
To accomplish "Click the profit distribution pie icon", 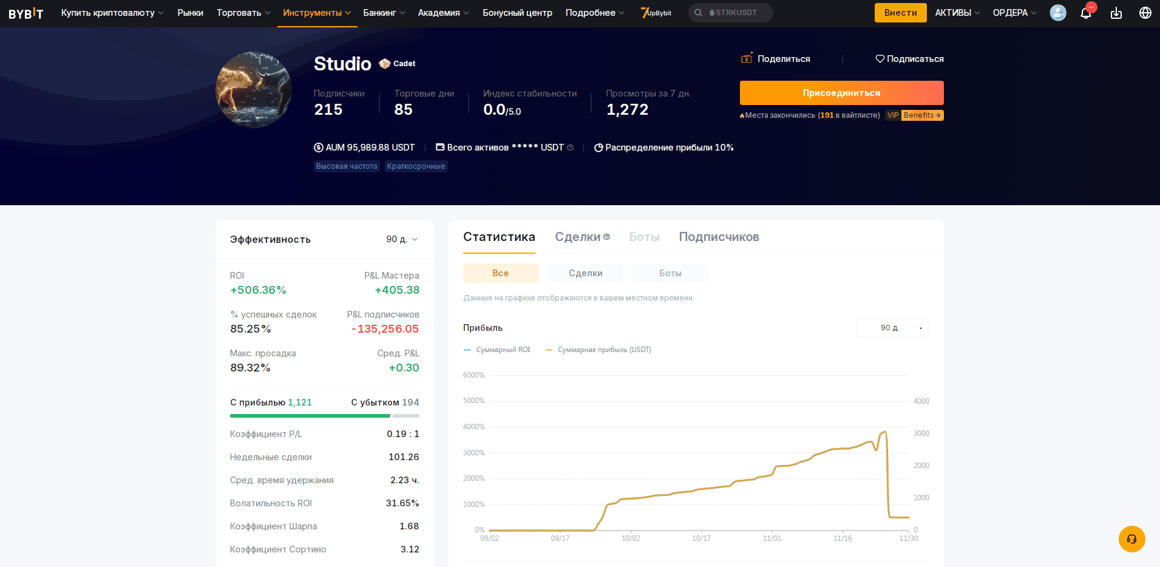I will click(x=599, y=148).
